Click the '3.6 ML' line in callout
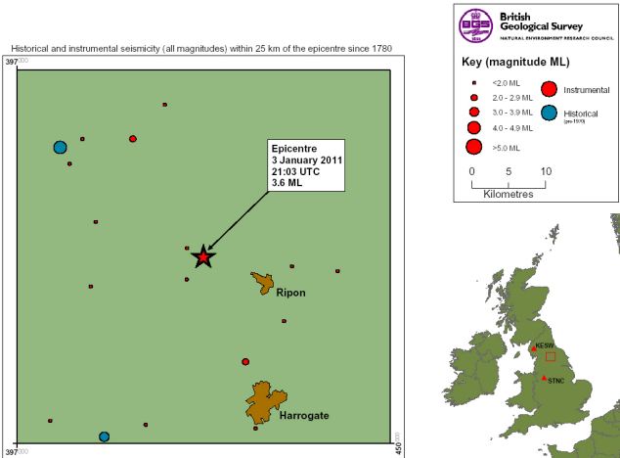The image size is (620, 458). [287, 183]
